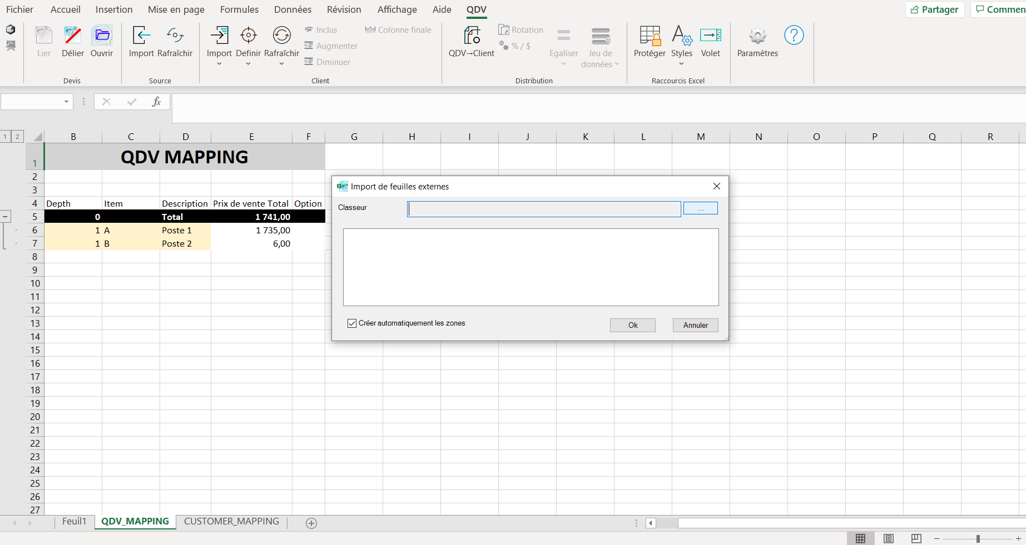Open the Formules ribbon tab
The width and height of the screenshot is (1026, 545).
point(239,9)
